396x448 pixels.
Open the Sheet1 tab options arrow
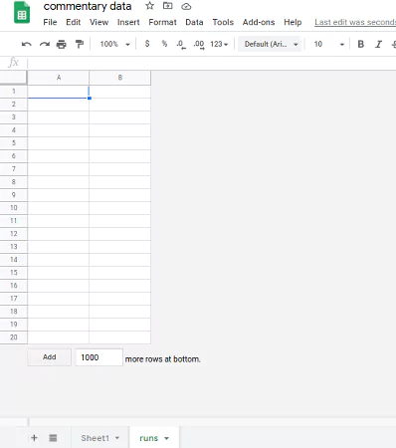point(117,438)
